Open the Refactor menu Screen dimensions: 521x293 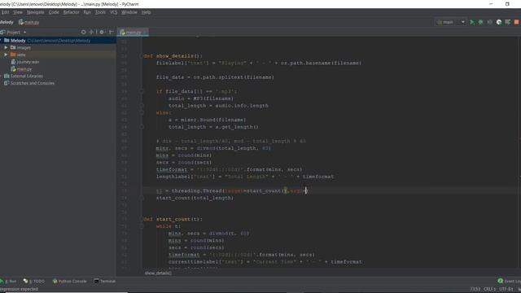(x=71, y=12)
